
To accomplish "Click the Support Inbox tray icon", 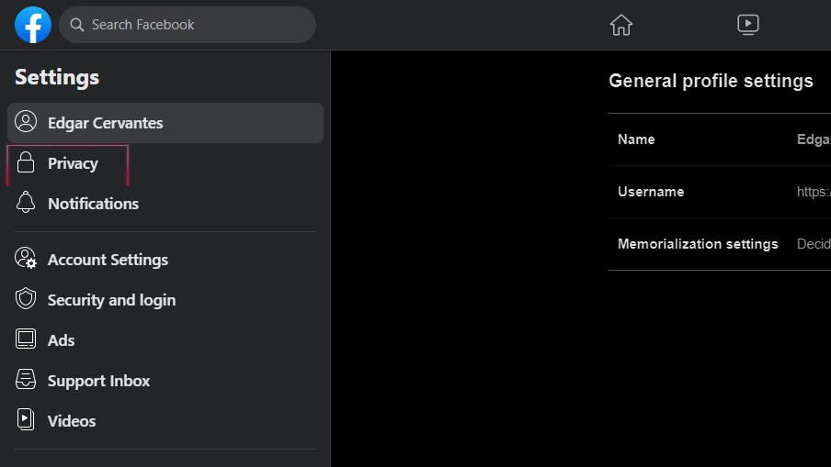I will 26,381.
